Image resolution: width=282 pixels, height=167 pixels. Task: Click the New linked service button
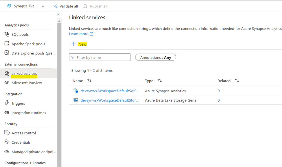coord(79,44)
